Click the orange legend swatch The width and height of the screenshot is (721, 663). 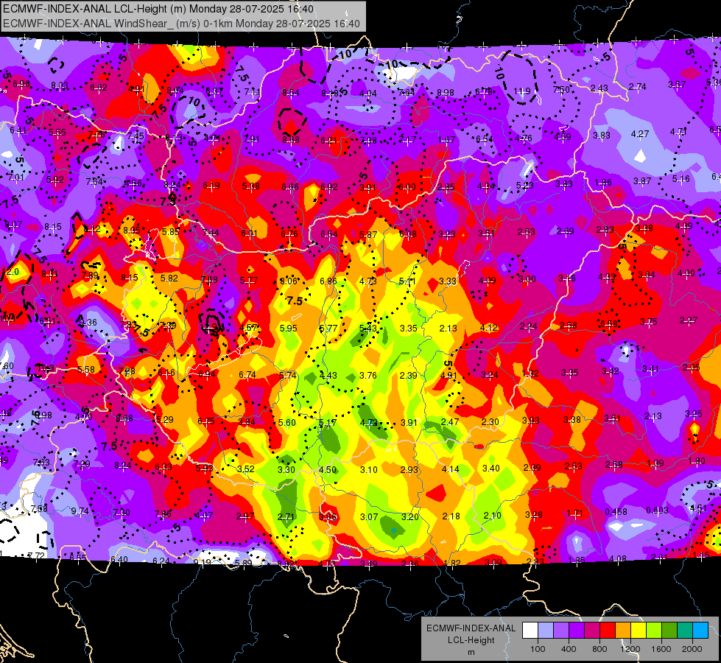pos(623,631)
